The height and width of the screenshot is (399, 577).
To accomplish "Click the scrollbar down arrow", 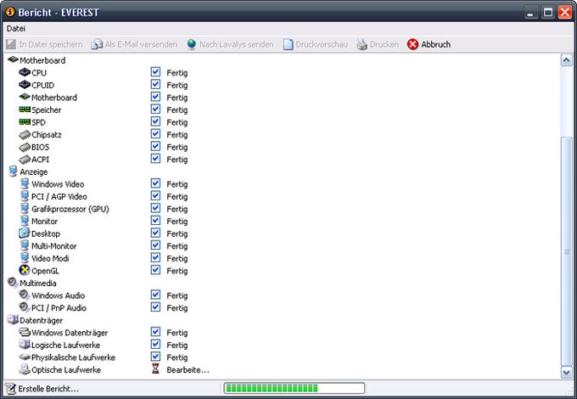I will [567, 373].
